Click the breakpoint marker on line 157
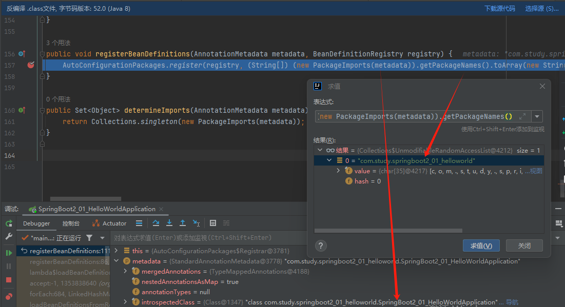This screenshot has height=307, width=565. pos(31,65)
